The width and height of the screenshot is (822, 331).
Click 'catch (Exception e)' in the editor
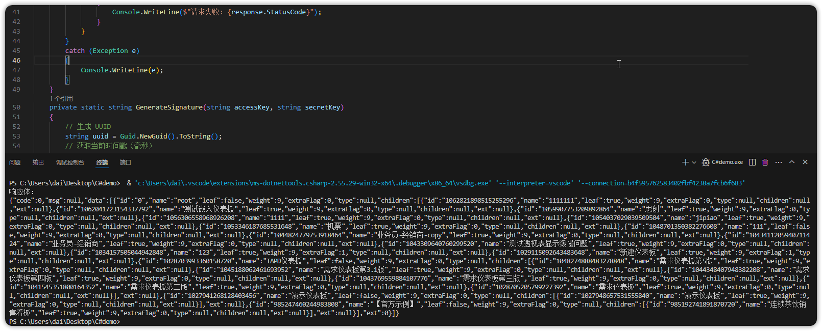coord(102,50)
